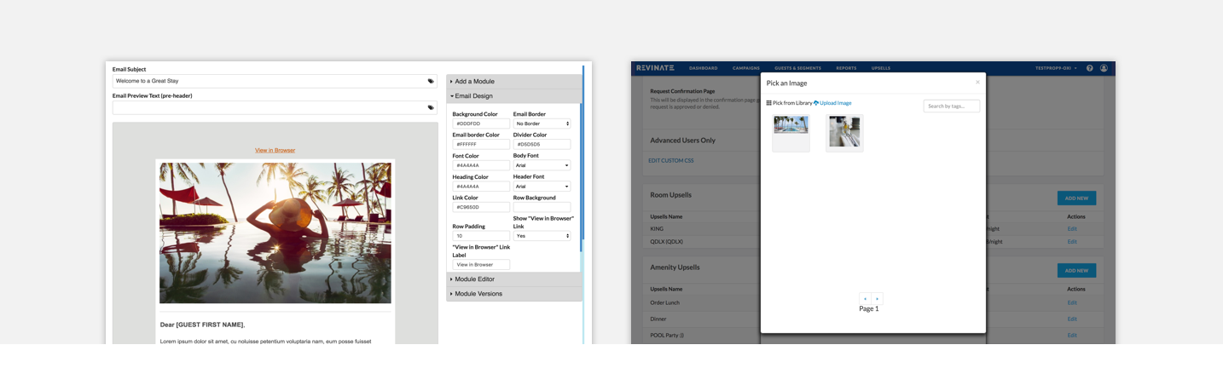Open the Body Font dropdown
This screenshot has width=1223, height=368.
[x=542, y=165]
